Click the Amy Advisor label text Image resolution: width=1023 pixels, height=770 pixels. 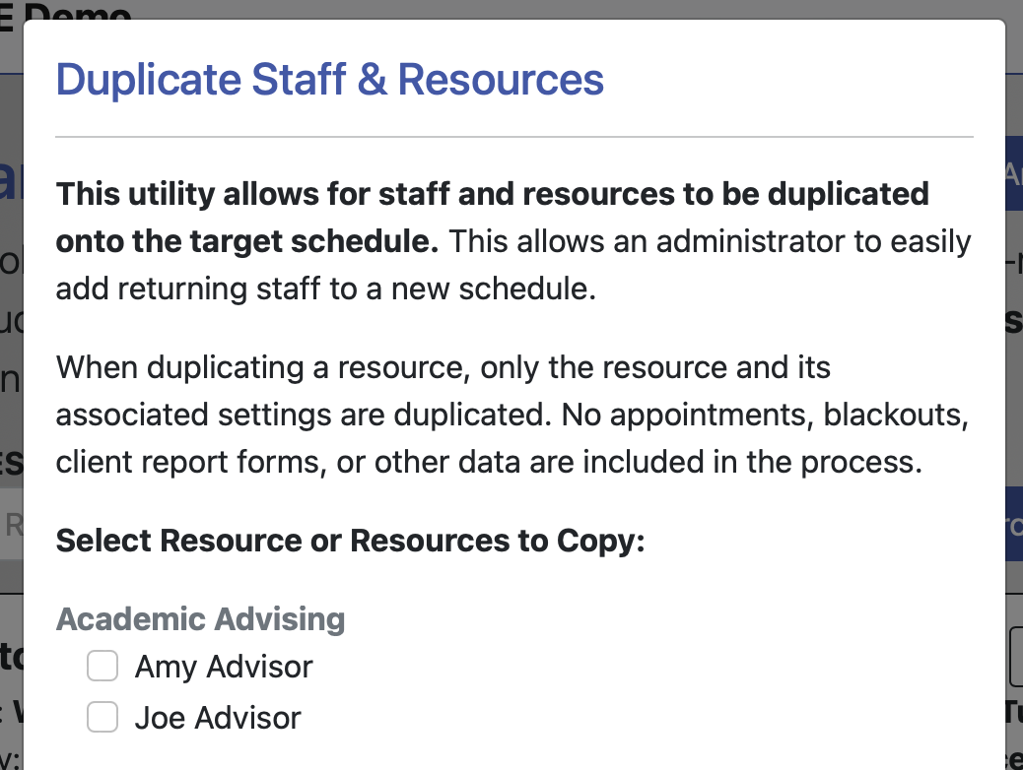click(224, 667)
